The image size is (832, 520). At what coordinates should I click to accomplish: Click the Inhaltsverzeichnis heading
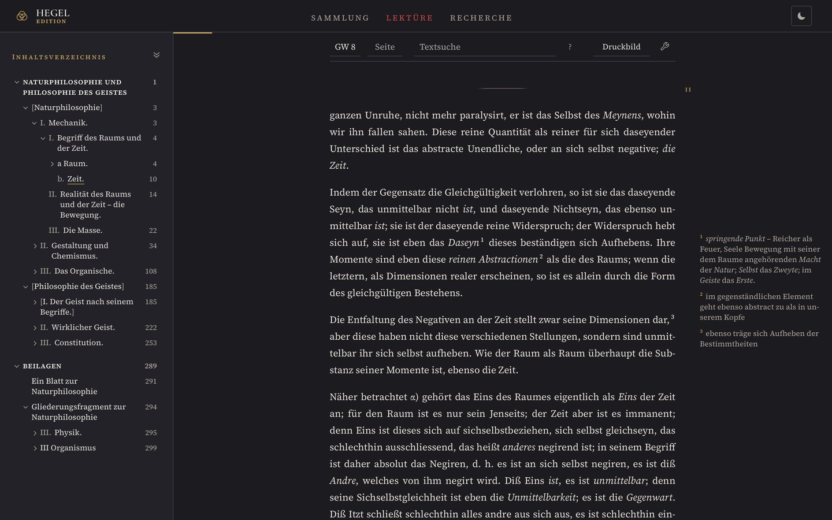(x=59, y=57)
